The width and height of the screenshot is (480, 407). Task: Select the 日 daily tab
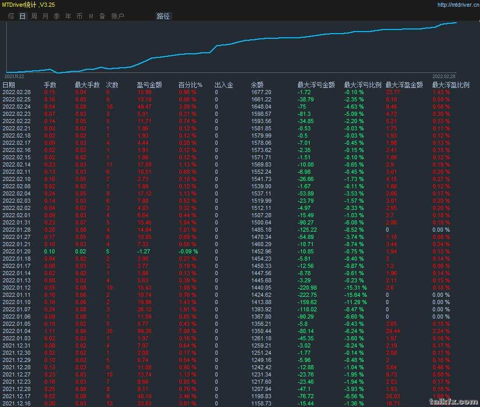pos(23,16)
